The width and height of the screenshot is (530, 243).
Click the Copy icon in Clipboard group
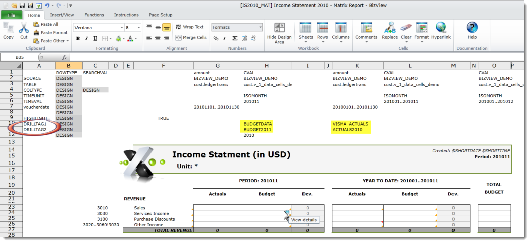tap(8, 28)
